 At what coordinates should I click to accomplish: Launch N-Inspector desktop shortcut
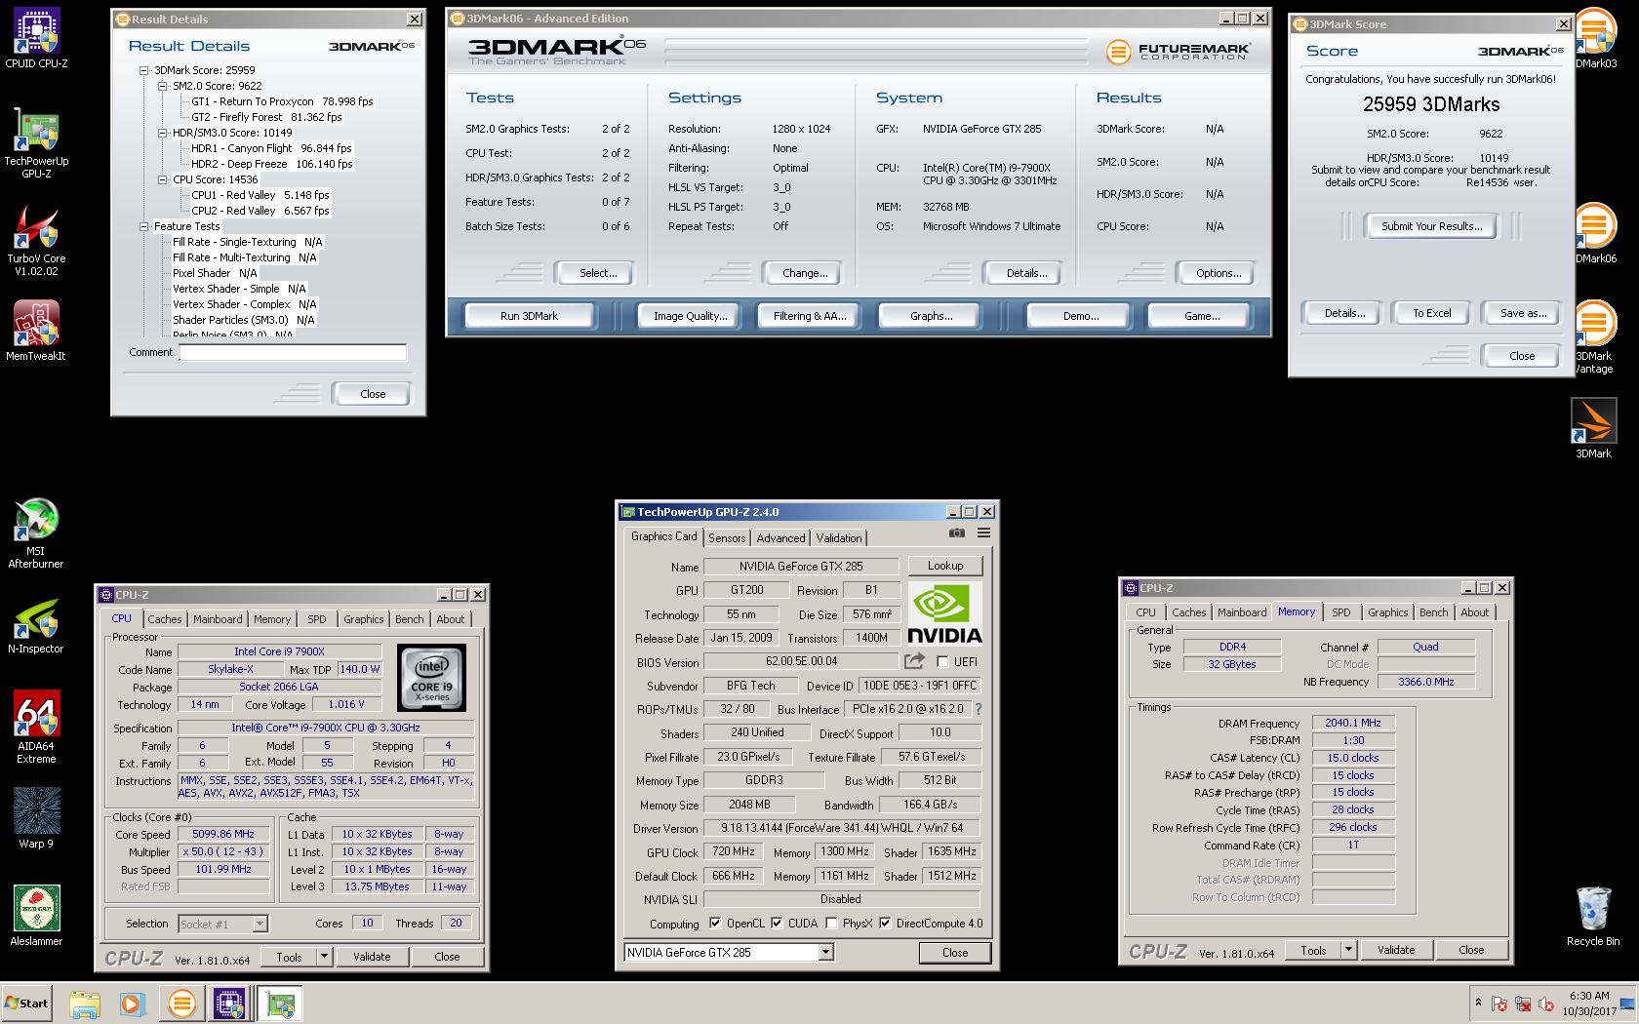click(x=36, y=624)
